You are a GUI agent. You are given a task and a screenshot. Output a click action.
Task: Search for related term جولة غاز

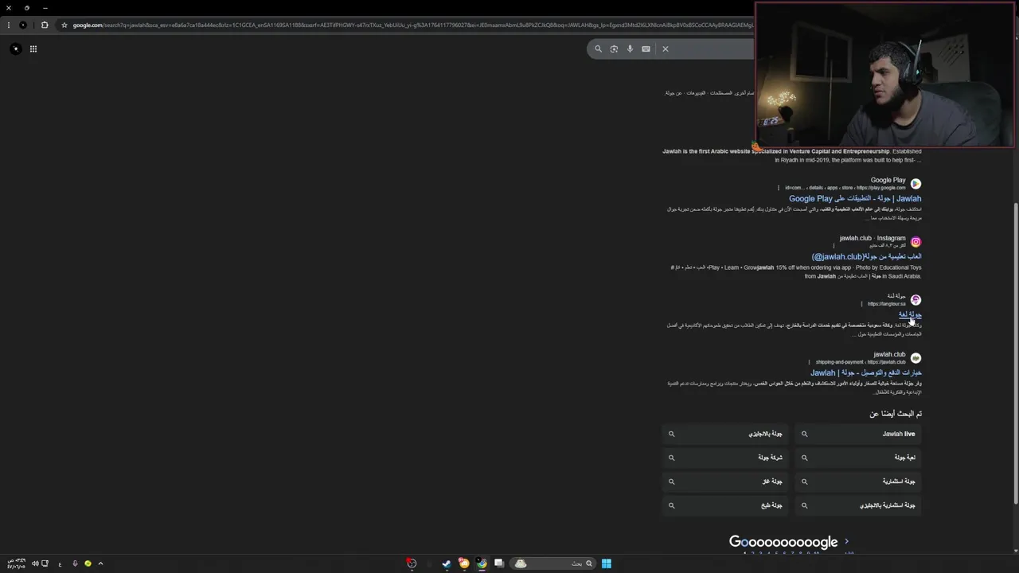(x=725, y=481)
